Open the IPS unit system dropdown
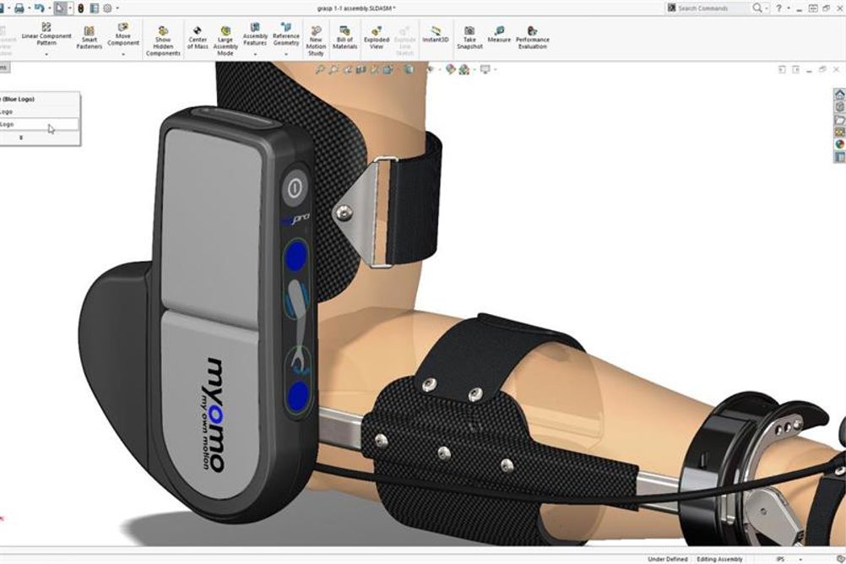 [800, 559]
